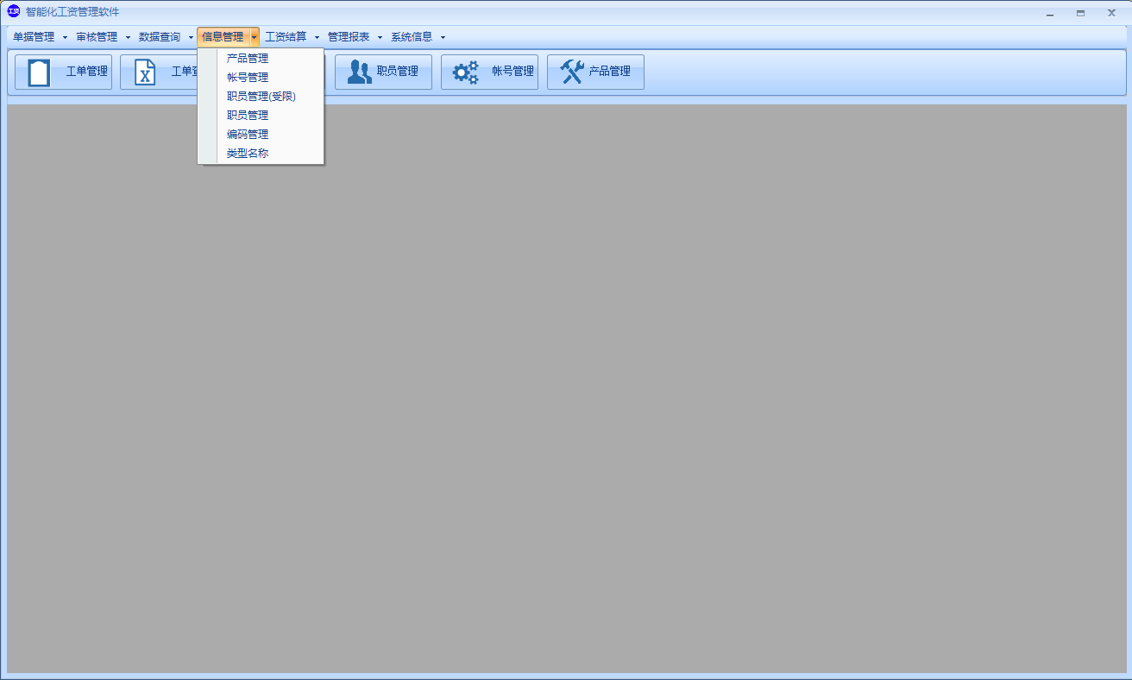Click the app logo icon in title bar
This screenshot has width=1132, height=680.
click(13, 12)
